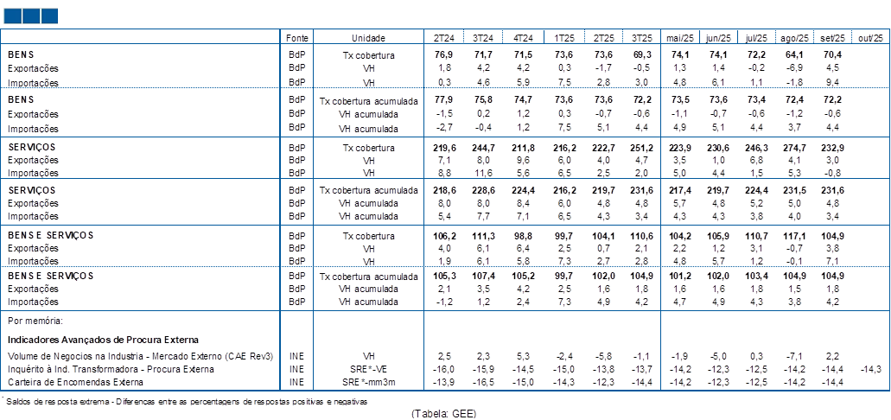Open the Tabela C3 link at bottom
This screenshot has height=420, width=891.
click(x=443, y=413)
